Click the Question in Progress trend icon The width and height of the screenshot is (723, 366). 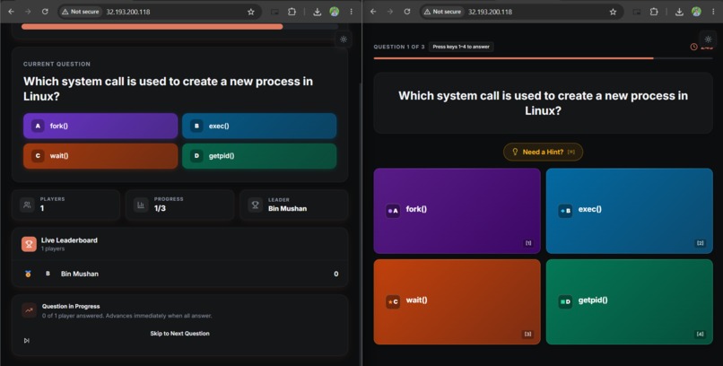click(x=29, y=310)
